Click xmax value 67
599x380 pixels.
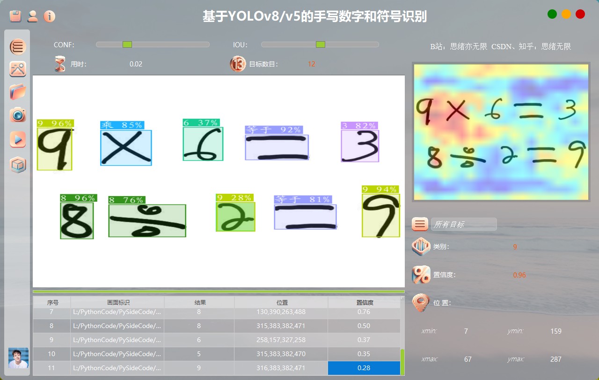tap(468, 359)
